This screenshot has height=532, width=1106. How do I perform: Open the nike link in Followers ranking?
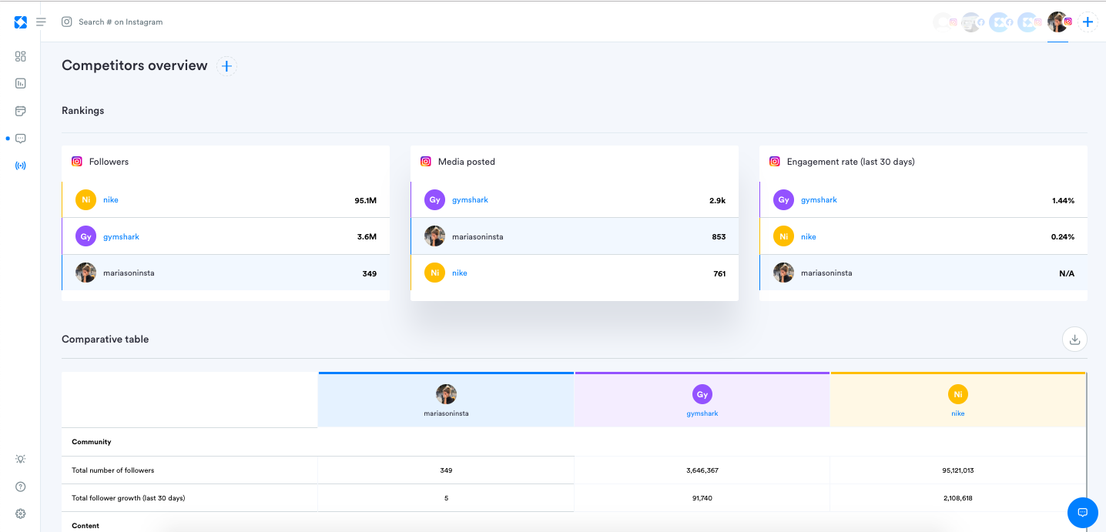coord(111,199)
